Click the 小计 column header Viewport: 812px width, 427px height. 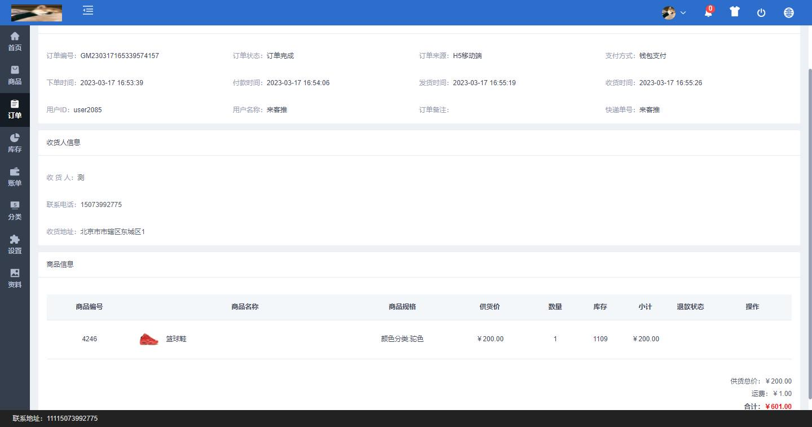pyautogui.click(x=646, y=307)
